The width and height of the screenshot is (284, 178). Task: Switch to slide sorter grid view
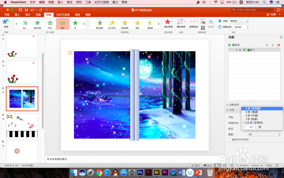[225, 165]
